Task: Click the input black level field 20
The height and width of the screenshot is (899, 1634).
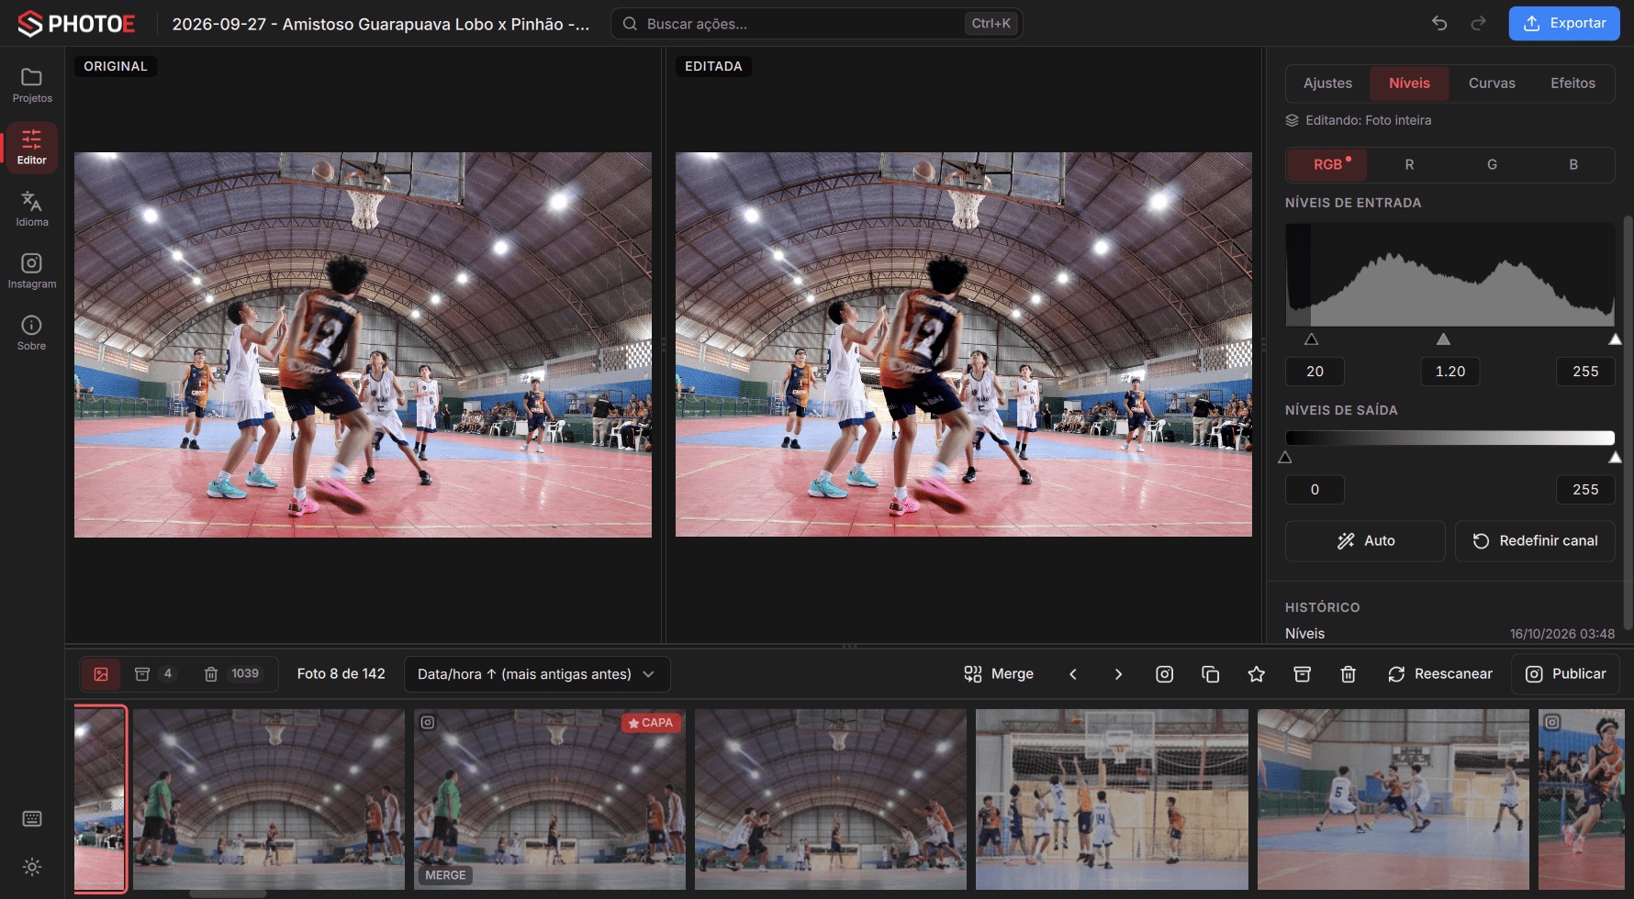Action: click(1315, 372)
